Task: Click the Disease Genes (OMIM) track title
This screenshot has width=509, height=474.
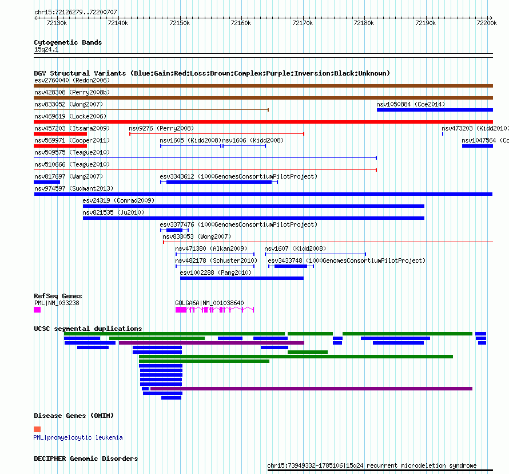Action: (x=74, y=416)
